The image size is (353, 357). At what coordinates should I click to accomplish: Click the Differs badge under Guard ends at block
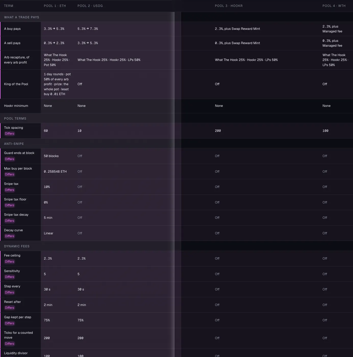[x=10, y=159]
